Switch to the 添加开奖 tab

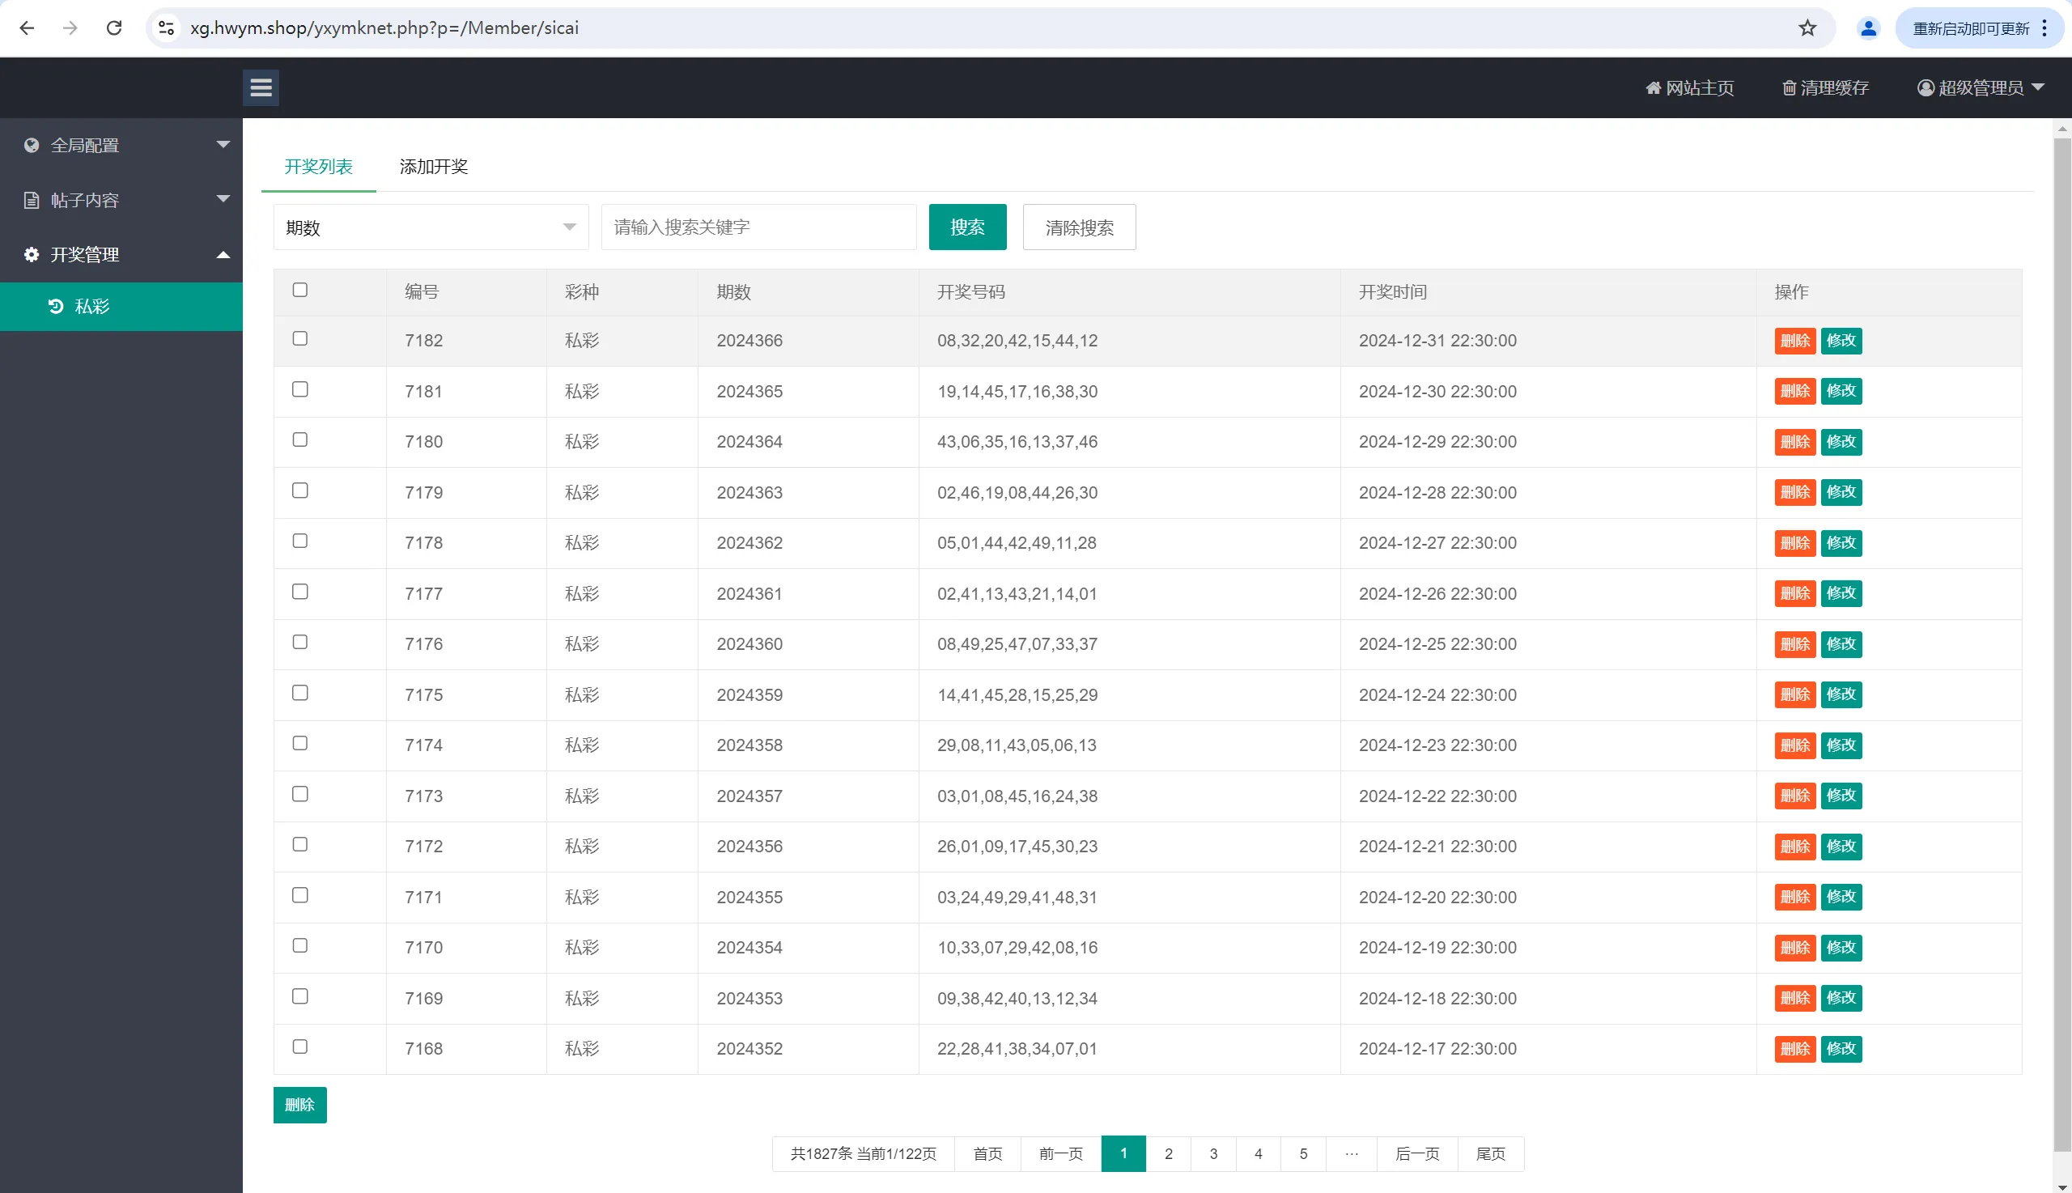(433, 167)
